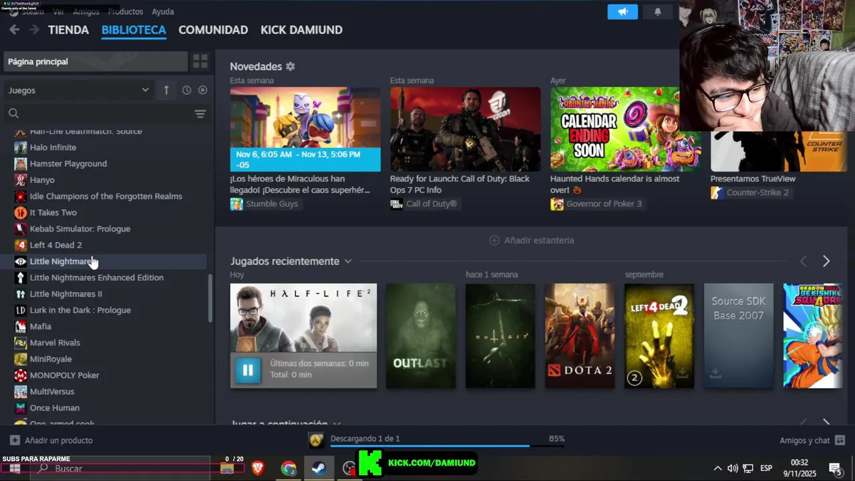
Task: Open the Ayuda menu
Action: coord(163,12)
